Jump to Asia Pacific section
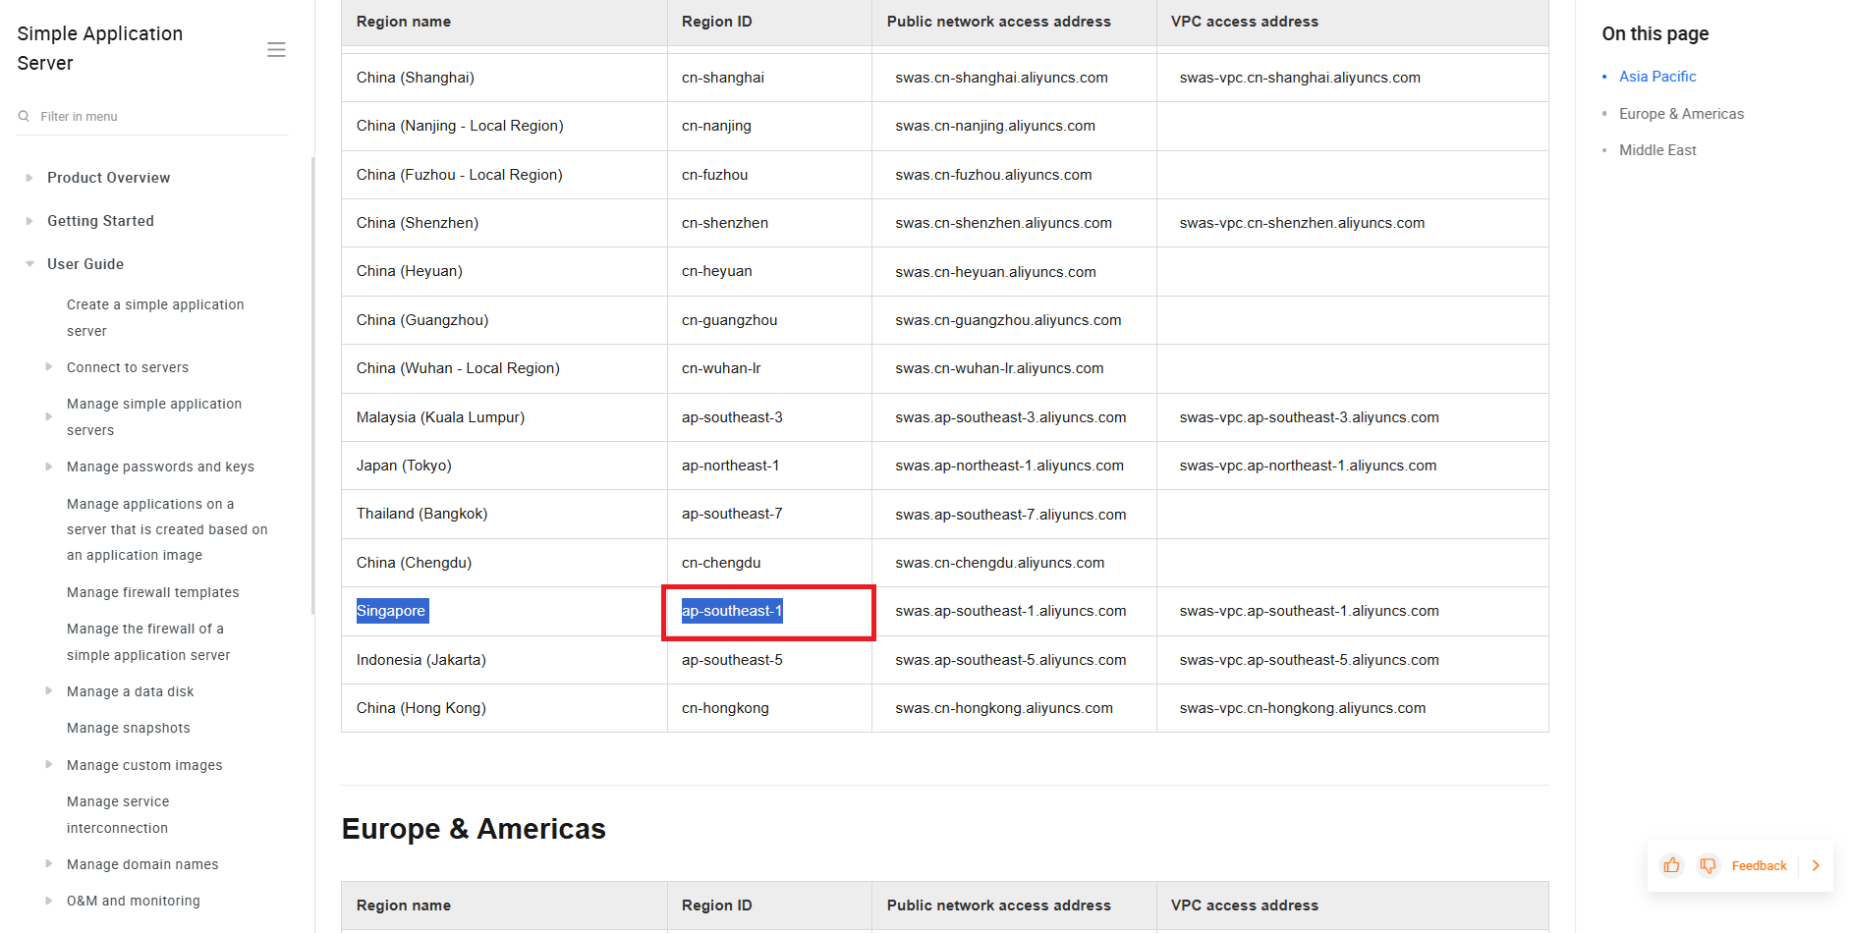This screenshot has width=1849, height=933. coord(1657,77)
